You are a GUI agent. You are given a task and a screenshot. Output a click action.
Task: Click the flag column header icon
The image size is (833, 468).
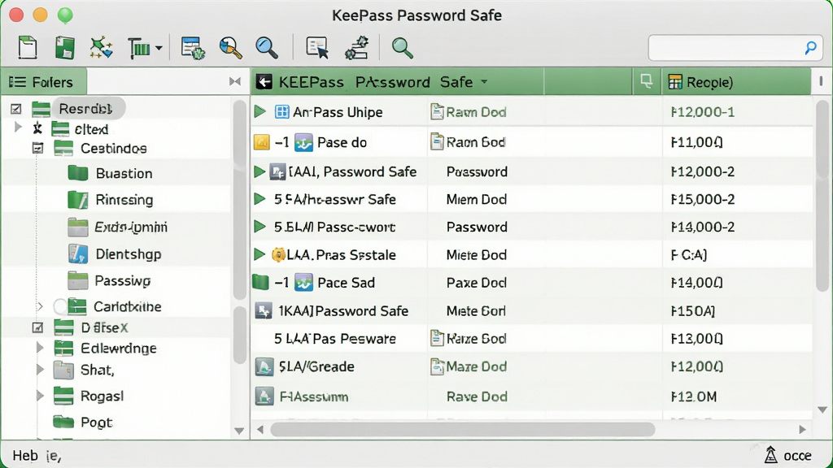pyautogui.click(x=647, y=81)
